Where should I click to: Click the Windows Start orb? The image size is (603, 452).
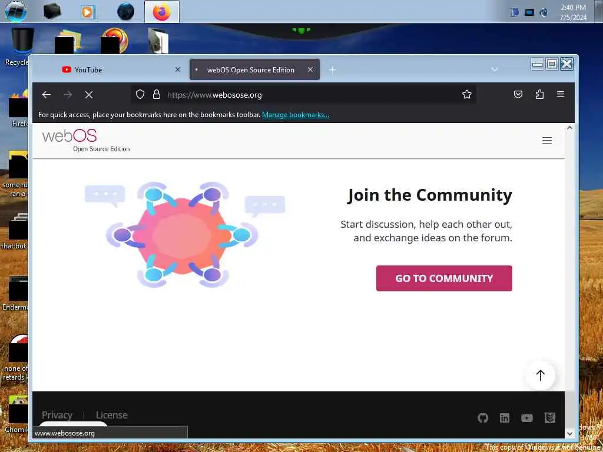(16, 11)
